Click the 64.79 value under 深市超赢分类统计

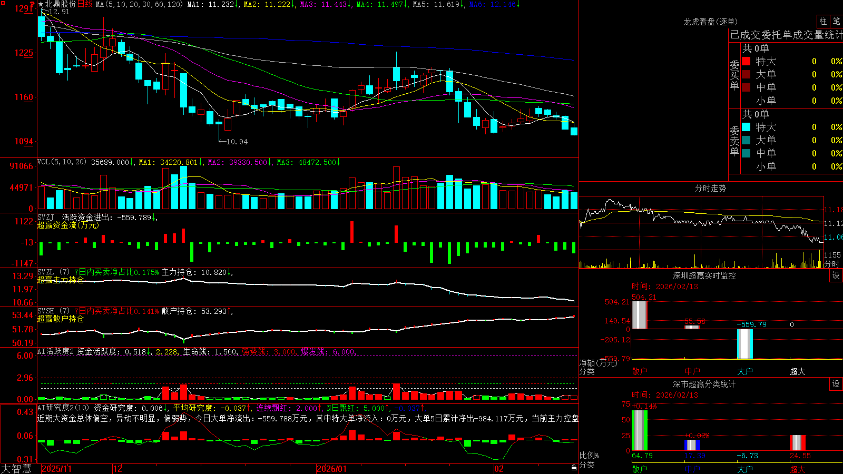[642, 456]
